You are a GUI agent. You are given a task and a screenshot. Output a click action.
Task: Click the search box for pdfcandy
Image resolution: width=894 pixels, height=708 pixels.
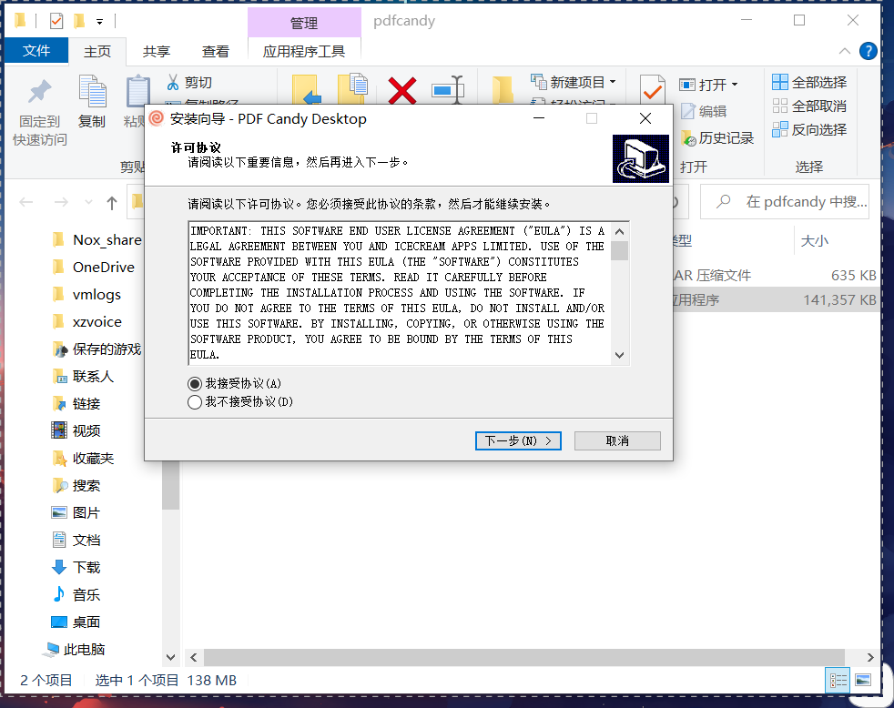click(785, 202)
